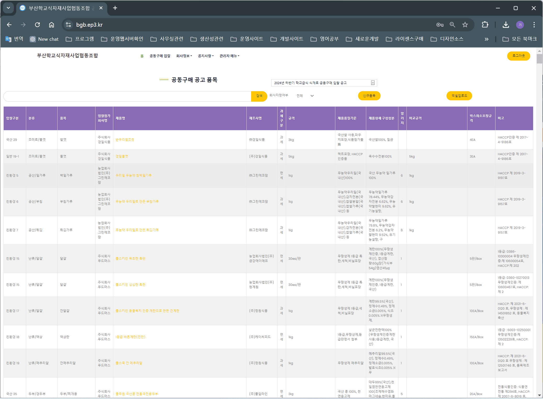
Task: Open the 공동구매 입찰 menu
Action: (160, 56)
